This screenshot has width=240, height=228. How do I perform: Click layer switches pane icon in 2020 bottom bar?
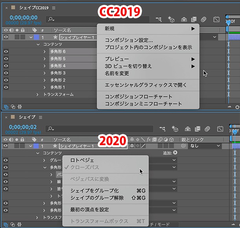[6, 224]
